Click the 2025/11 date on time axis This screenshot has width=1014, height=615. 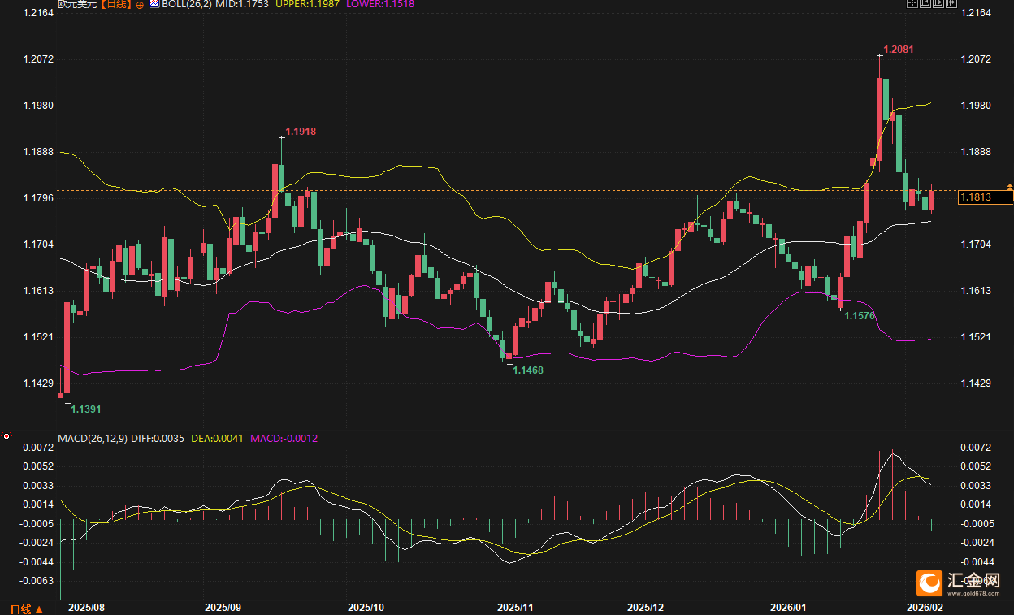514,607
